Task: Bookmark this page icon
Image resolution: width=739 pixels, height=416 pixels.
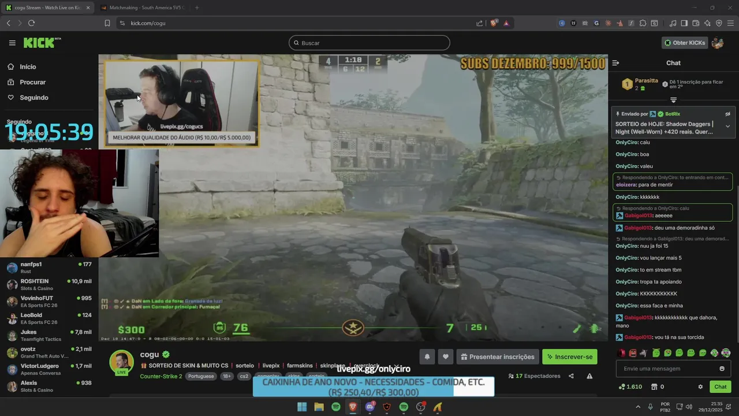Action: (107, 23)
